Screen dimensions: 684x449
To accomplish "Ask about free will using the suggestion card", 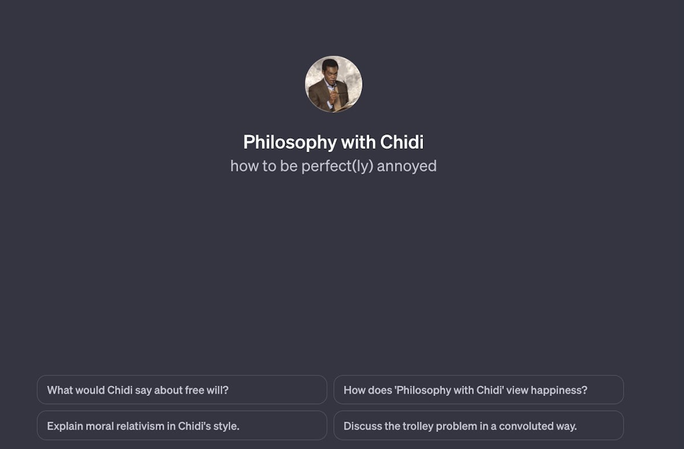I will point(182,390).
